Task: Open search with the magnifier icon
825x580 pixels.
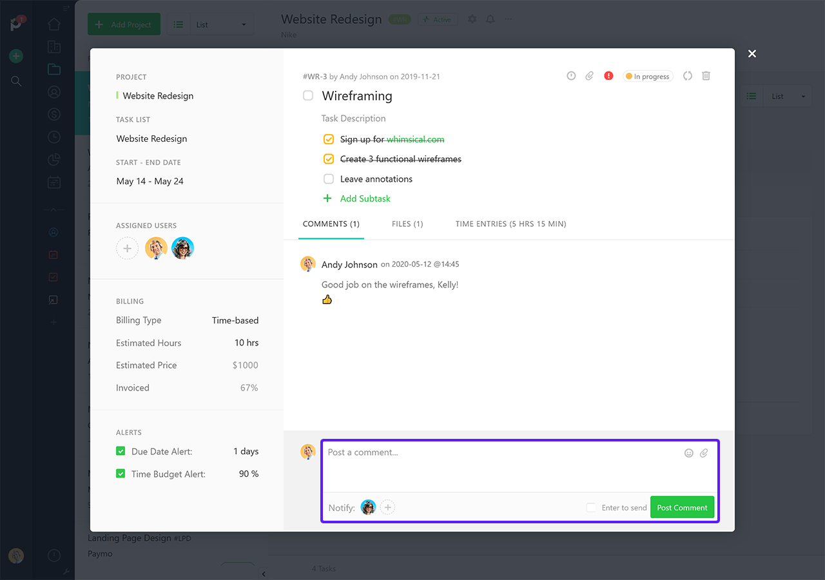Action: click(16, 81)
